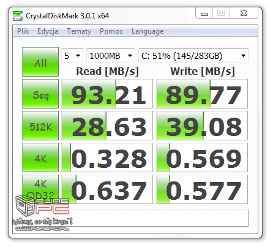Click the empty comment field at the bottom

135,218
